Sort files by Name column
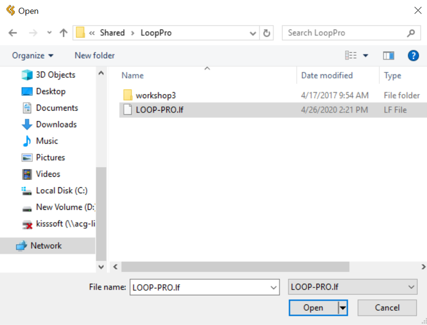Image resolution: width=427 pixels, height=325 pixels. point(132,75)
